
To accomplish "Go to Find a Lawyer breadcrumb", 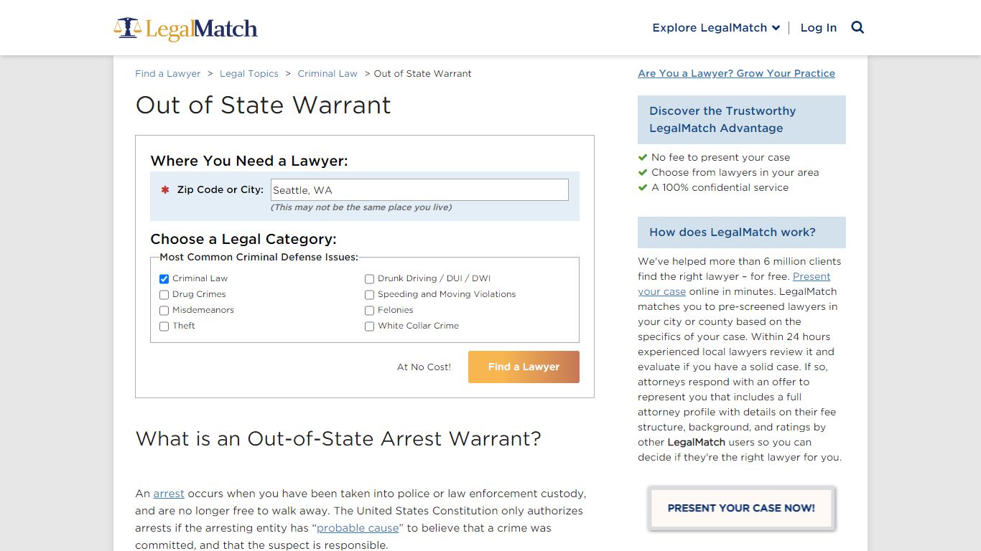I will coord(168,74).
